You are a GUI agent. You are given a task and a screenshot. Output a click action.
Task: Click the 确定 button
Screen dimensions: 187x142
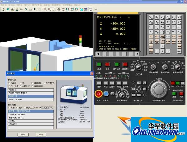pyautogui.click(x=23, y=134)
